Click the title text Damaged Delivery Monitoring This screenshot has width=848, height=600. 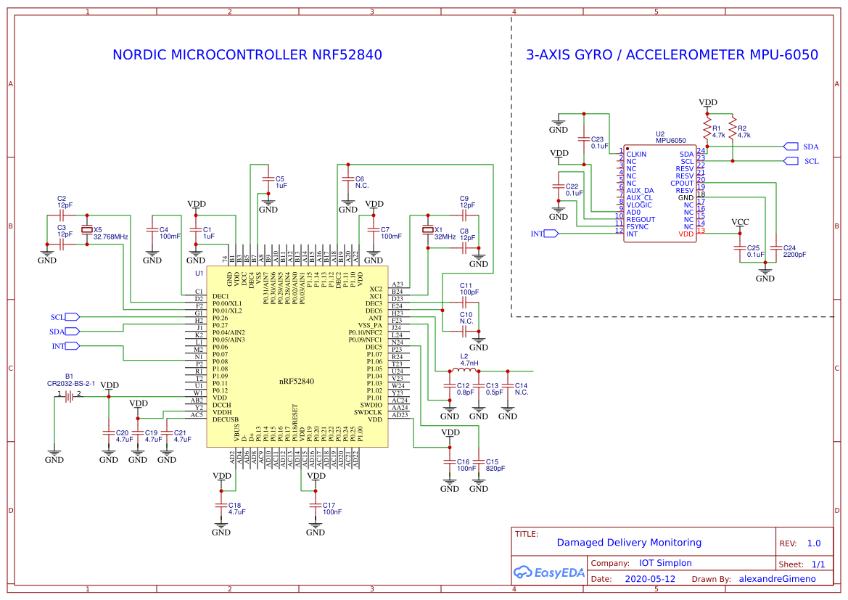[630, 542]
